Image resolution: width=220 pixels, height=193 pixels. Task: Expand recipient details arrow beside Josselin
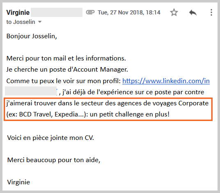[x=40, y=22]
